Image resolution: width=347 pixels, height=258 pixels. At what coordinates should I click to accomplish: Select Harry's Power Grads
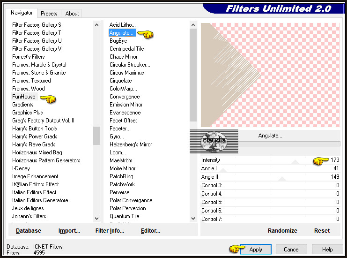pyautogui.click(x=35, y=137)
